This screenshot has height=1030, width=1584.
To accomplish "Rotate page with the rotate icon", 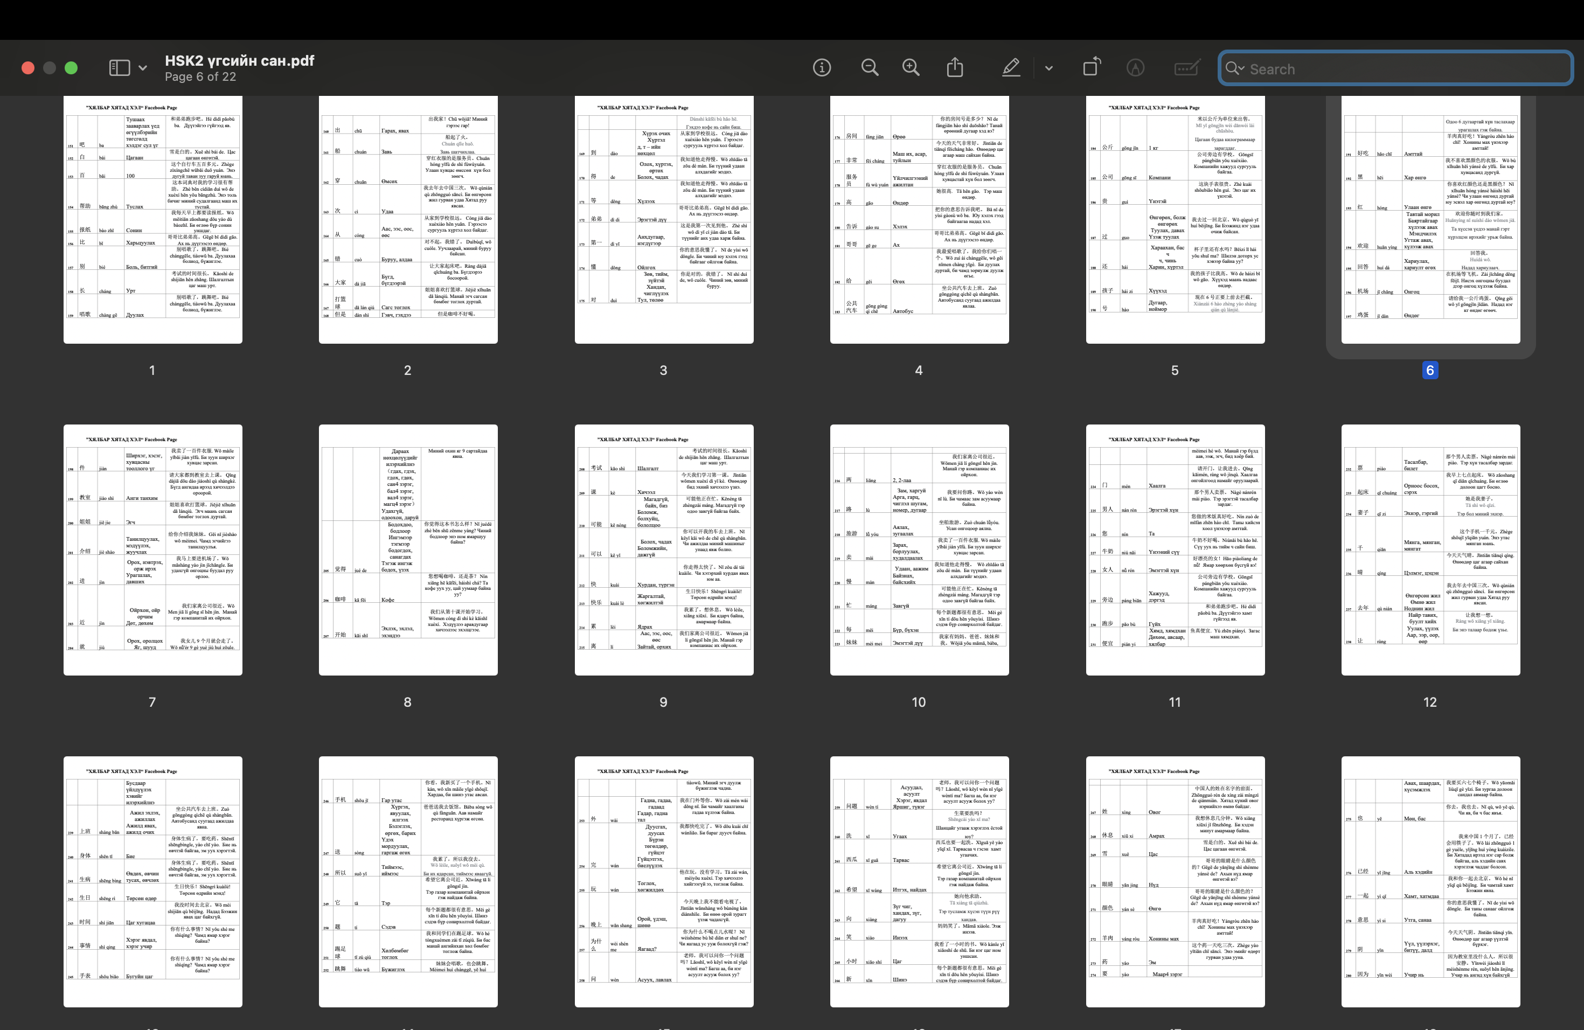I will click(1092, 67).
